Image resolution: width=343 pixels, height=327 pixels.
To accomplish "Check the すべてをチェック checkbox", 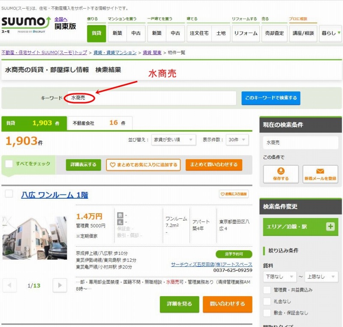I will pos(9,164).
